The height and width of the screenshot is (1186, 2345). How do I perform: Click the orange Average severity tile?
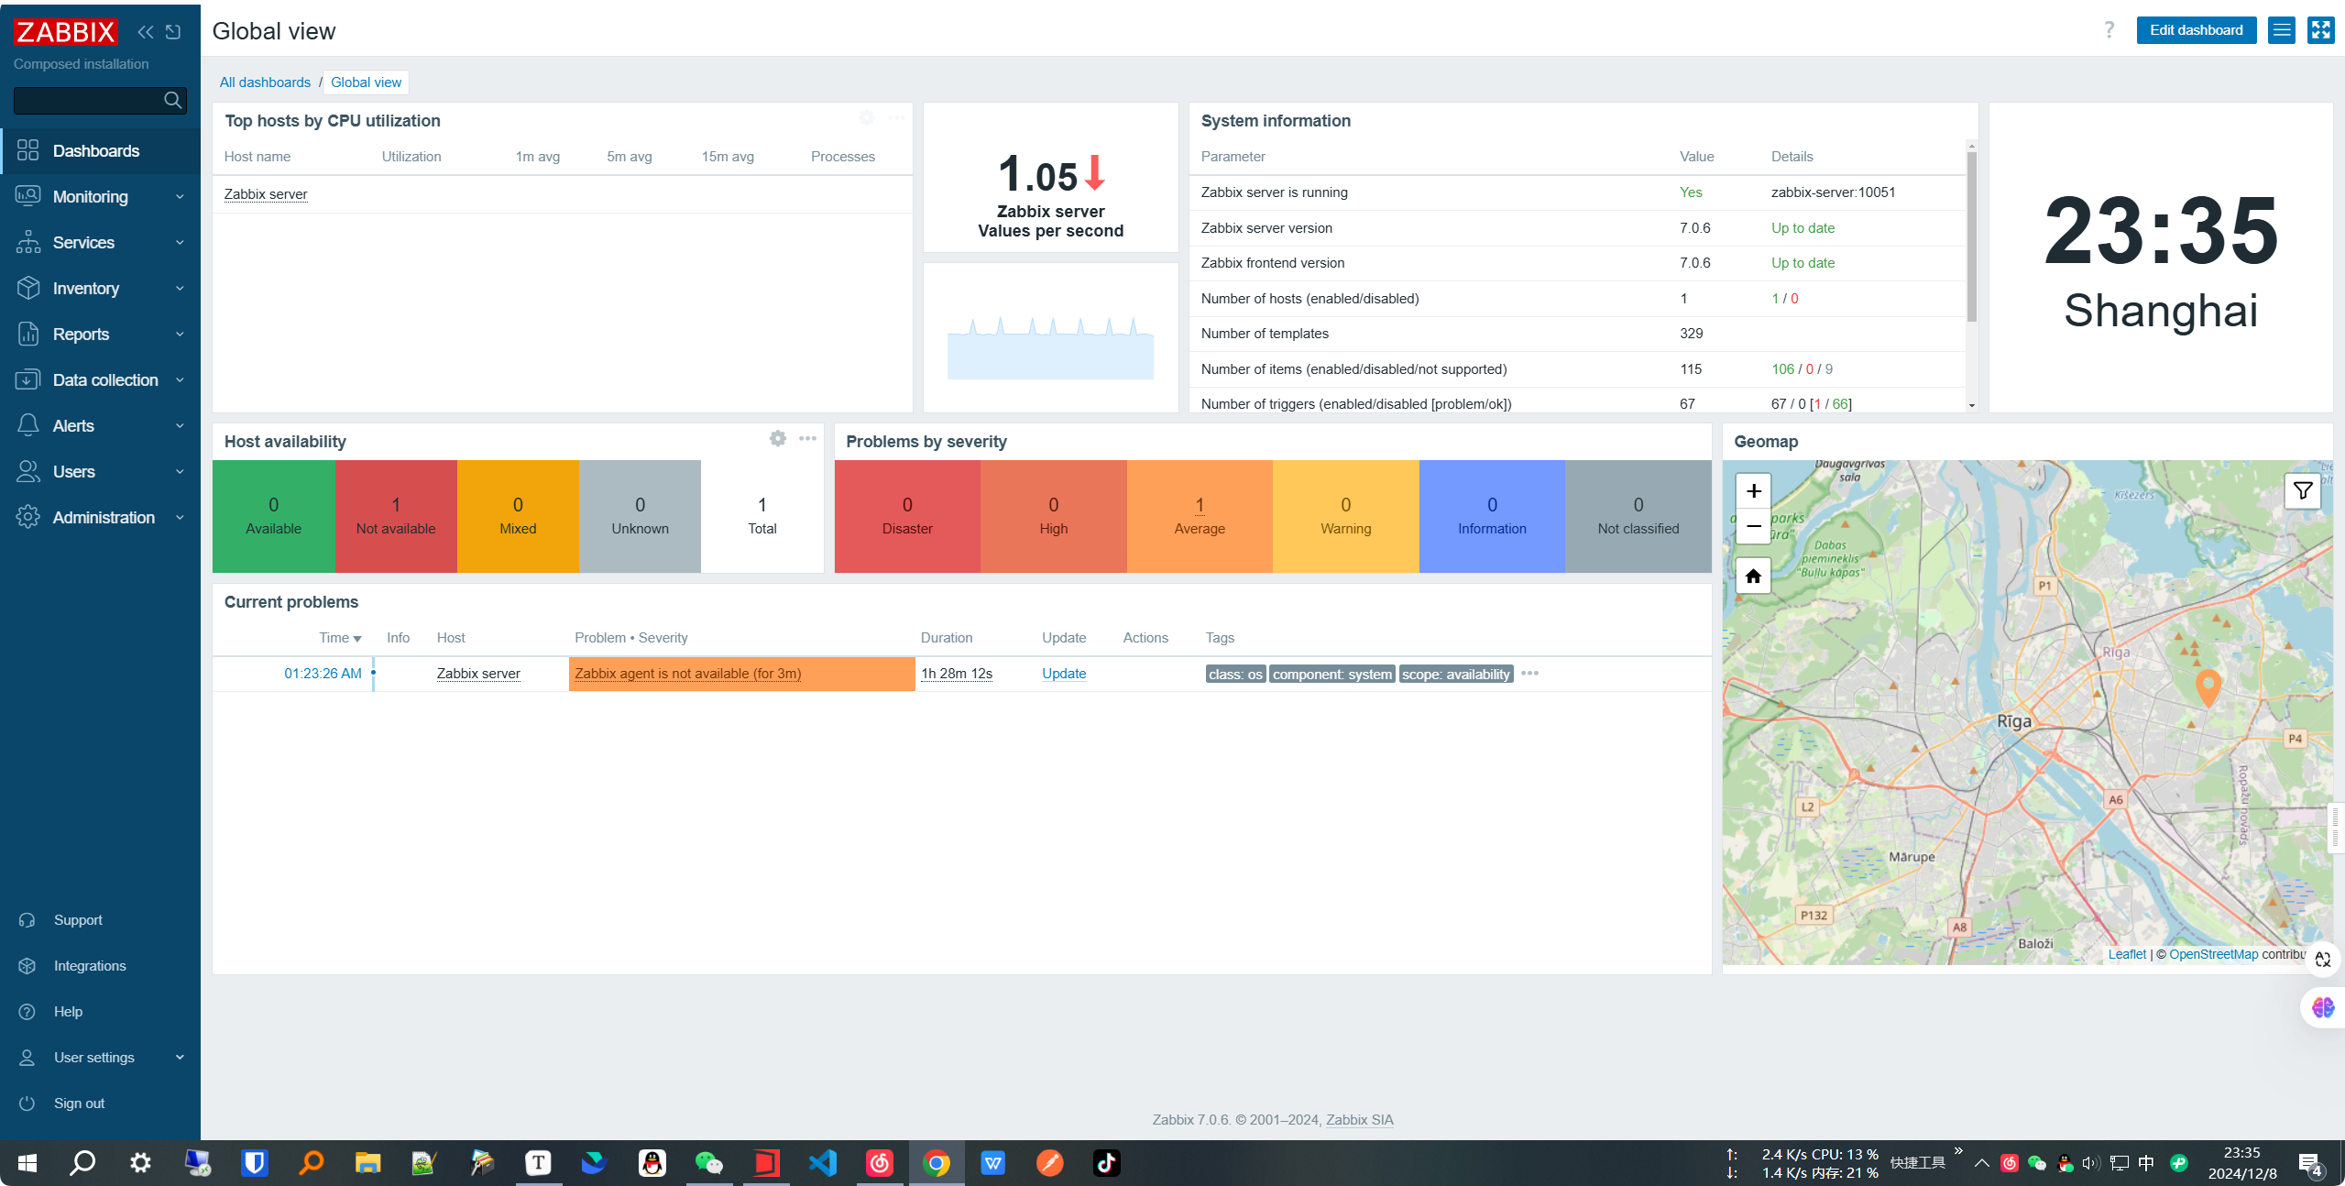coord(1200,517)
